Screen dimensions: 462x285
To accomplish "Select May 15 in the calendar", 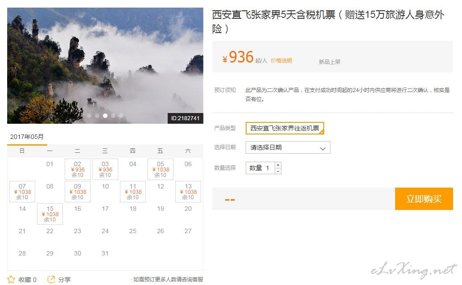I will [x=50, y=214].
